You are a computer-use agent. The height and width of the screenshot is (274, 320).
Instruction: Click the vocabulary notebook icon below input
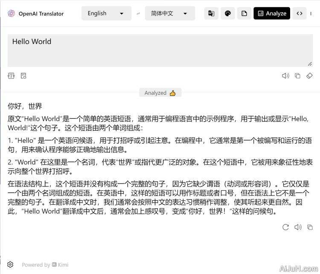[x=23, y=76]
